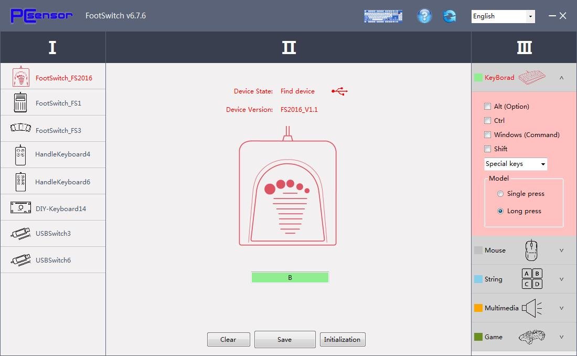The width and height of the screenshot is (577, 356).
Task: Click the foot pedal image in center
Action: pyautogui.click(x=287, y=193)
